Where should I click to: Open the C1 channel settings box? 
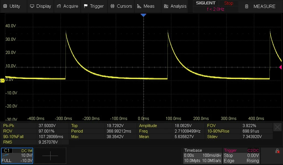(x=17, y=156)
